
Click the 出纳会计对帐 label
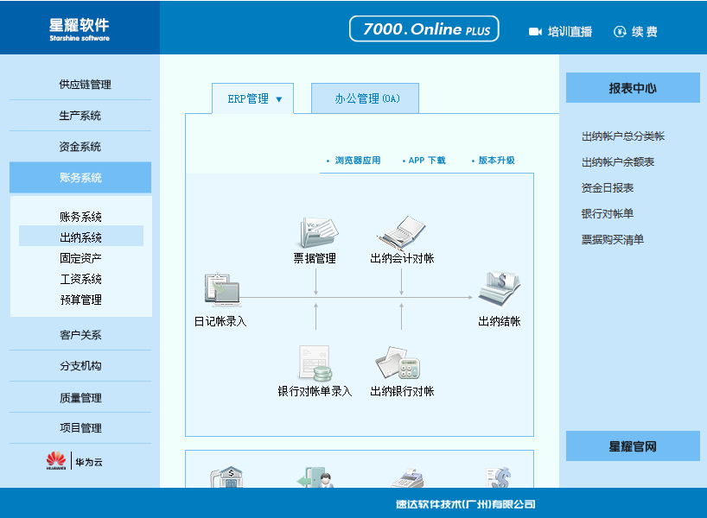[402, 258]
